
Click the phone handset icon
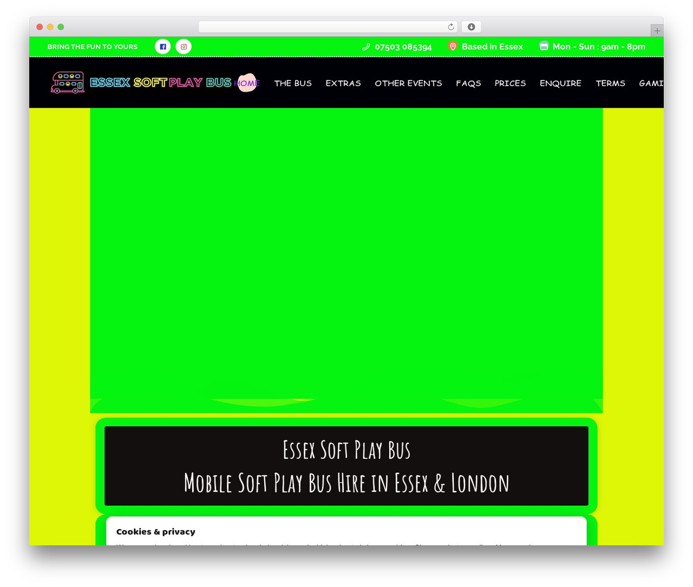366,47
